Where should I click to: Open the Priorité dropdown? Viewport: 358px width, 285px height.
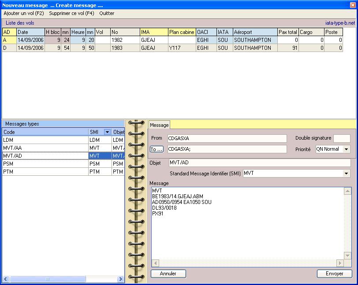(346, 149)
